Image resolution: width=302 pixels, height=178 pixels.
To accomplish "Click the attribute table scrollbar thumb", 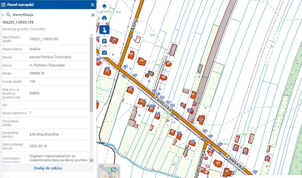I will pos(91,73).
